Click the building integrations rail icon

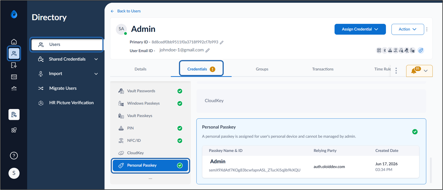coord(14,115)
